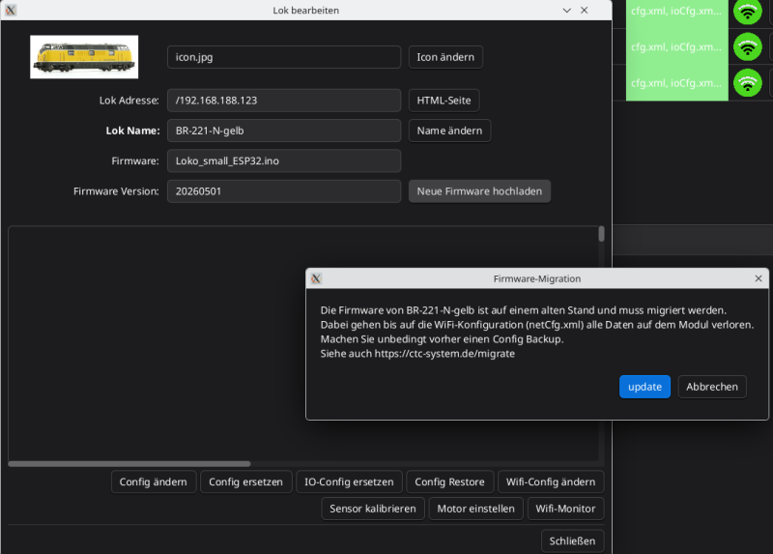
Task: Click the X11 icon in the Lok bearbeiten title bar
Action: pos(11,10)
